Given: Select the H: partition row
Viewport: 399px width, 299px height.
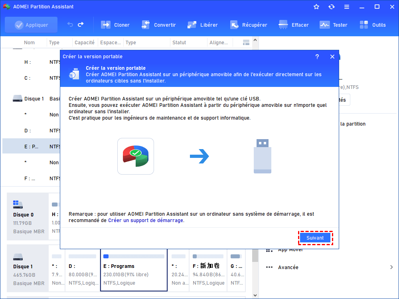Looking at the screenshot, I should pyautogui.click(x=31, y=62).
